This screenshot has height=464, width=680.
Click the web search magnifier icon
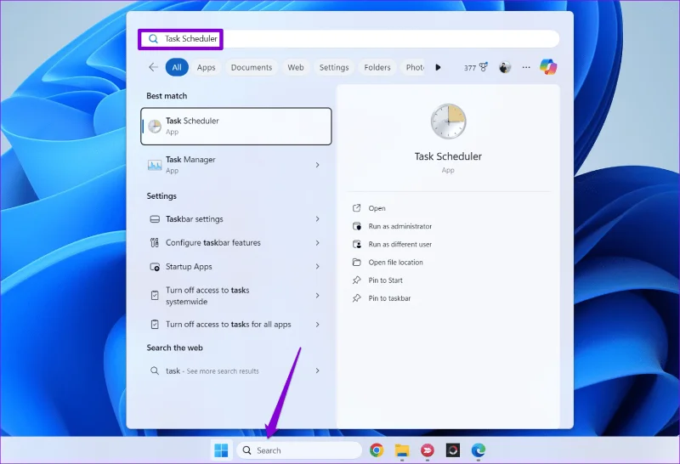pos(155,371)
